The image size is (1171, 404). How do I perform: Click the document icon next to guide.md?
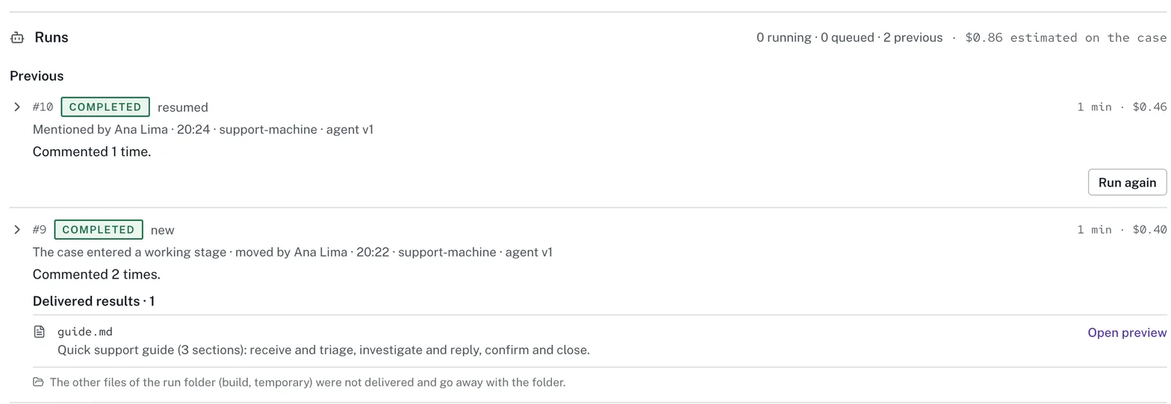[40, 332]
